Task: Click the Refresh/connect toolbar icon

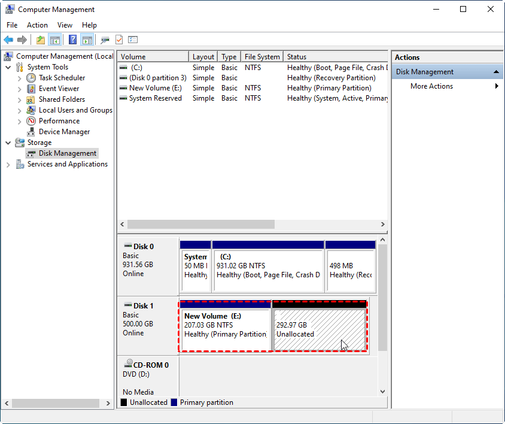Action: 105,40
